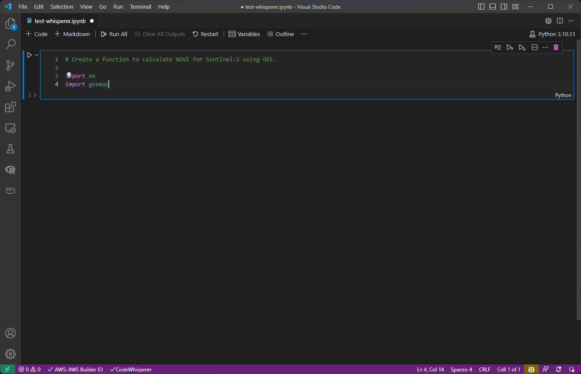This screenshot has width=581, height=374.
Task: Show the notebook Outline
Action: 280,34
